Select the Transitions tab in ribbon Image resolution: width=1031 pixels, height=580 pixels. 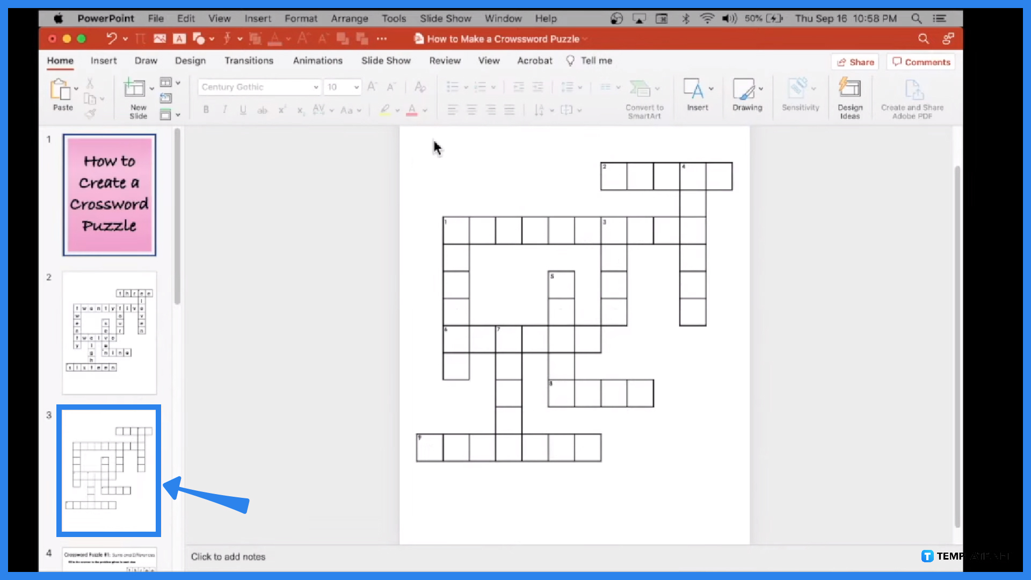pyautogui.click(x=249, y=60)
